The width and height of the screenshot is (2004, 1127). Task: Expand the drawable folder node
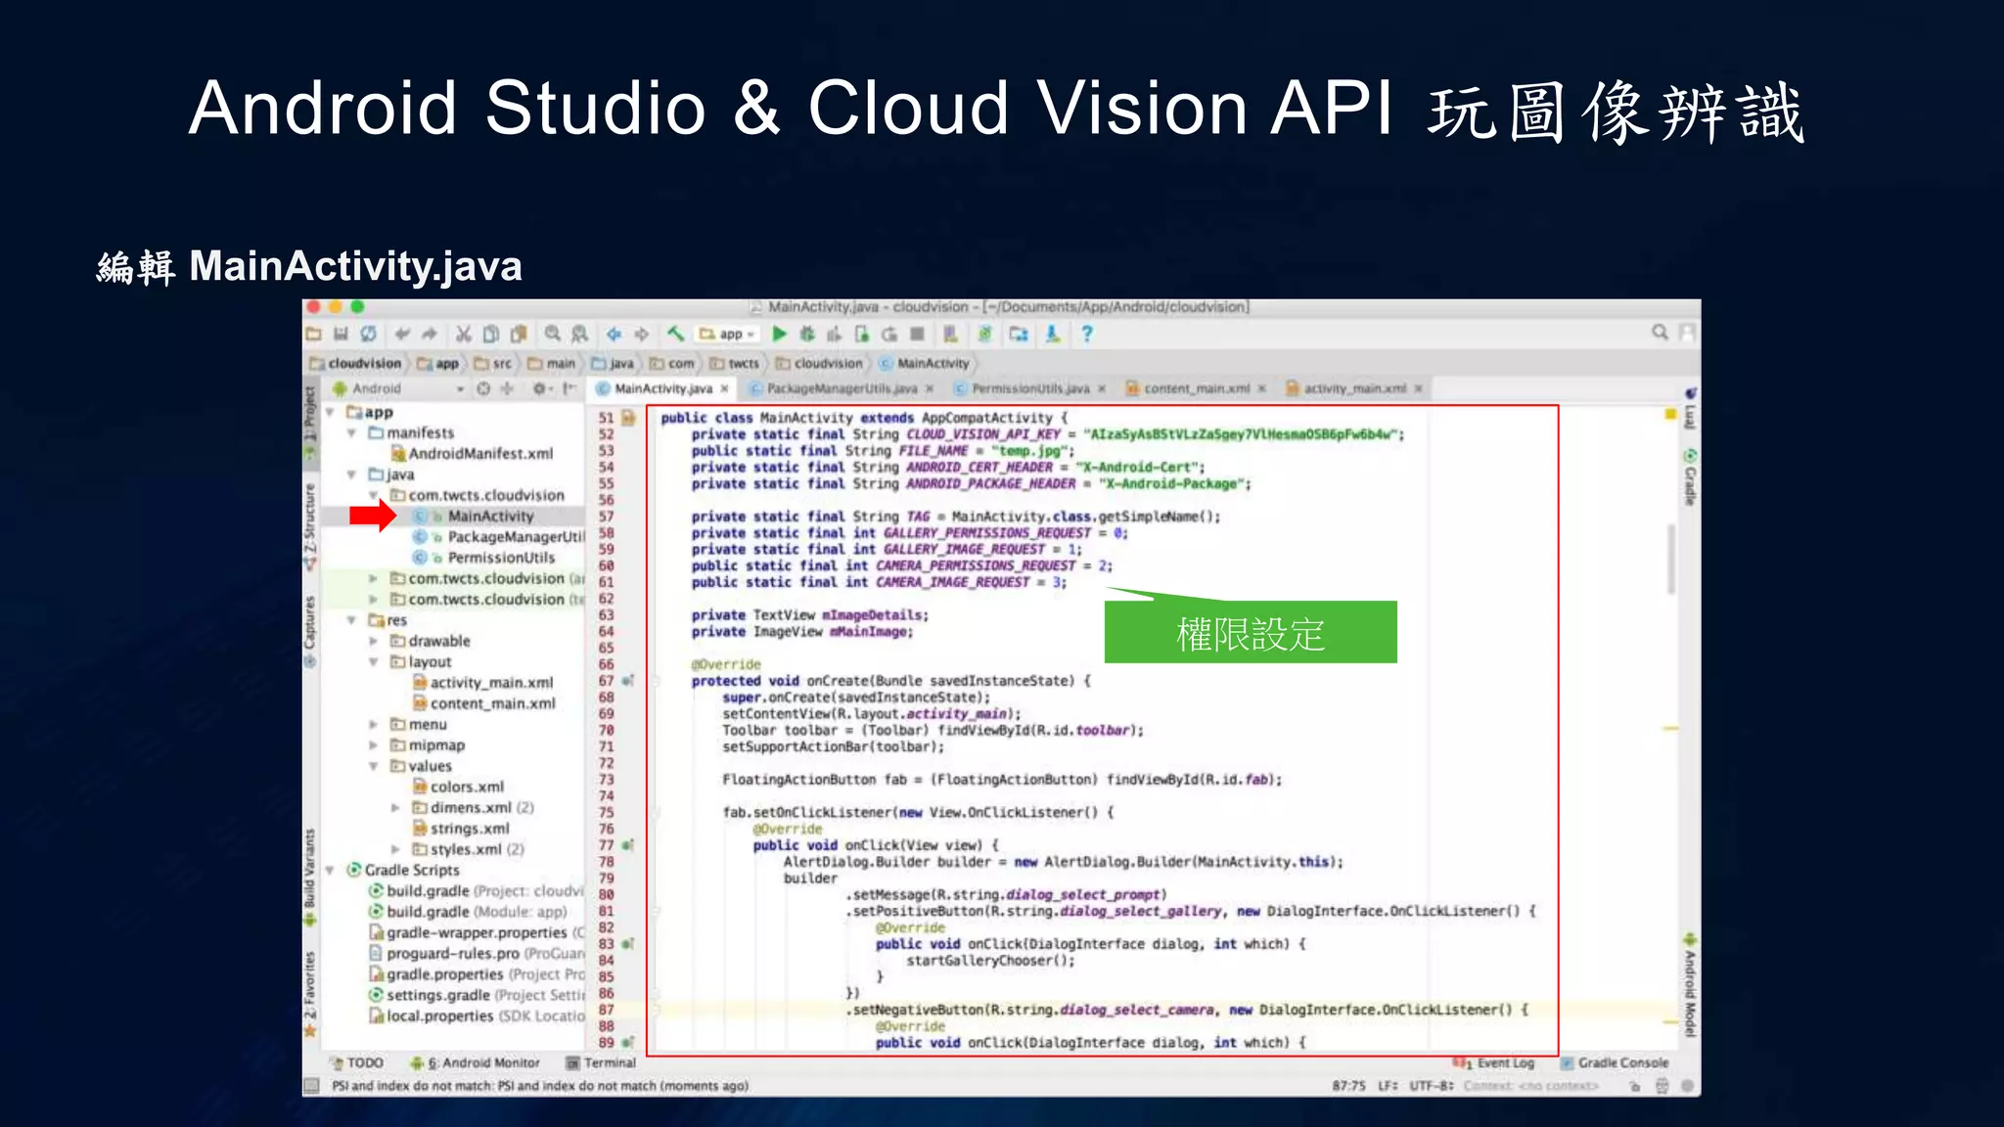pyautogui.click(x=373, y=641)
